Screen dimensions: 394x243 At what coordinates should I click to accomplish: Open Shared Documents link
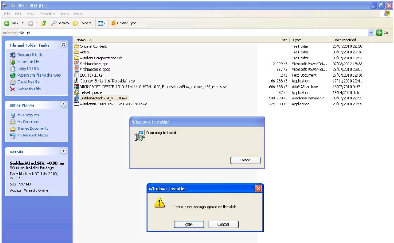click(x=33, y=128)
